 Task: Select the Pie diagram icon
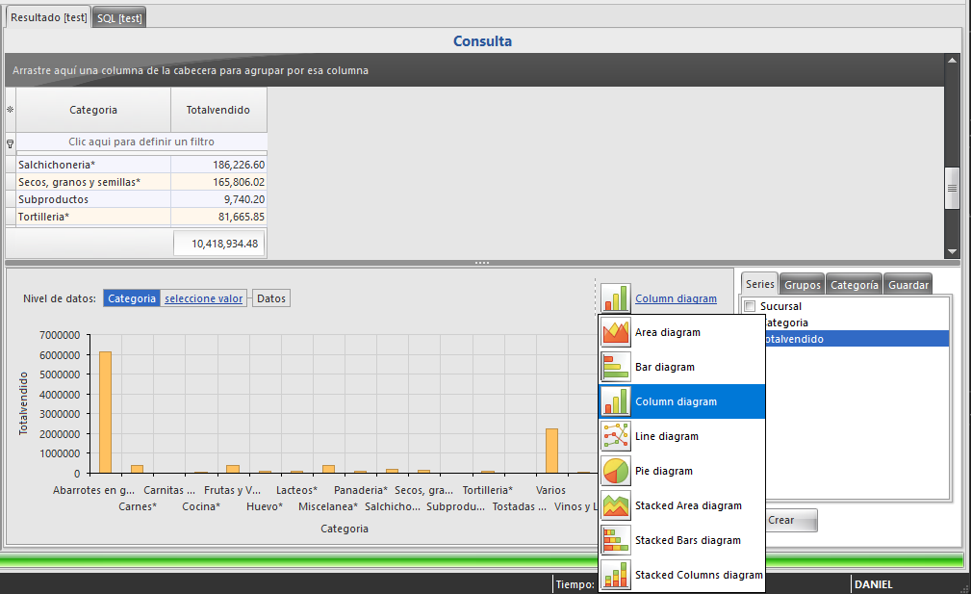click(616, 471)
